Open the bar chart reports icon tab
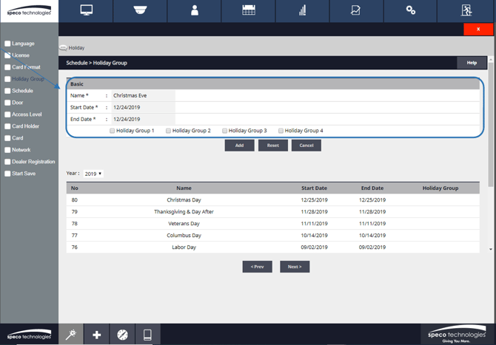The image size is (496, 345). 302,11
